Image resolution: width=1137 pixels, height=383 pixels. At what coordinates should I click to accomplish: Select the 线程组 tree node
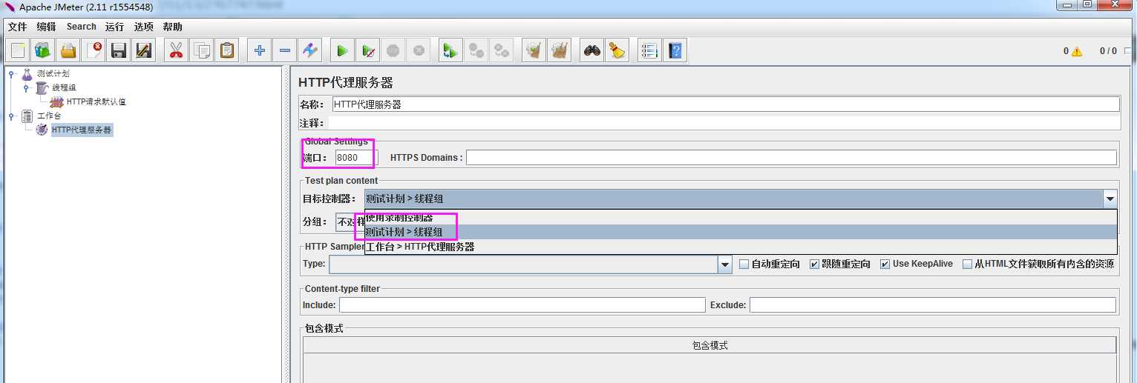(64, 87)
